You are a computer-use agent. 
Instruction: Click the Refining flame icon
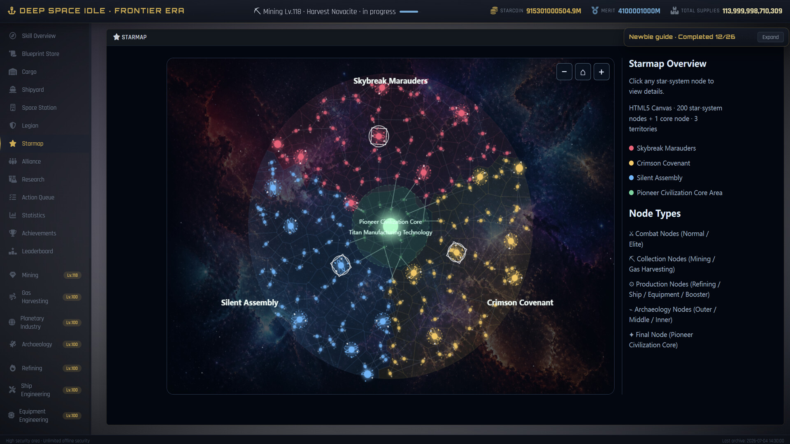click(x=13, y=368)
